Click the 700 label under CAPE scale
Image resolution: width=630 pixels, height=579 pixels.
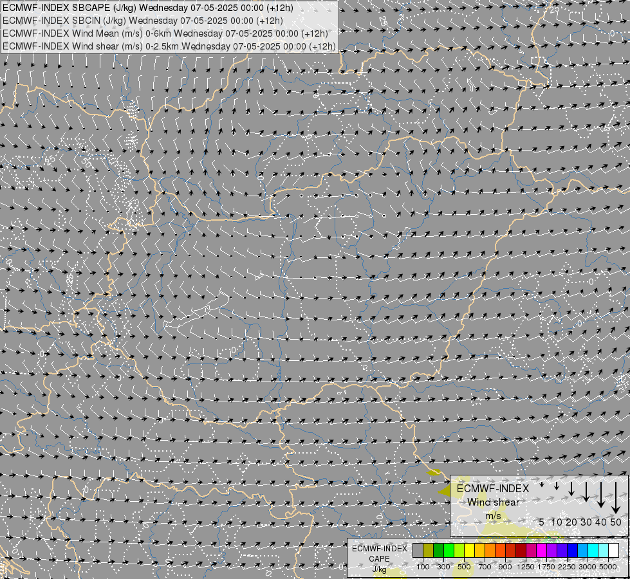pos(485,567)
